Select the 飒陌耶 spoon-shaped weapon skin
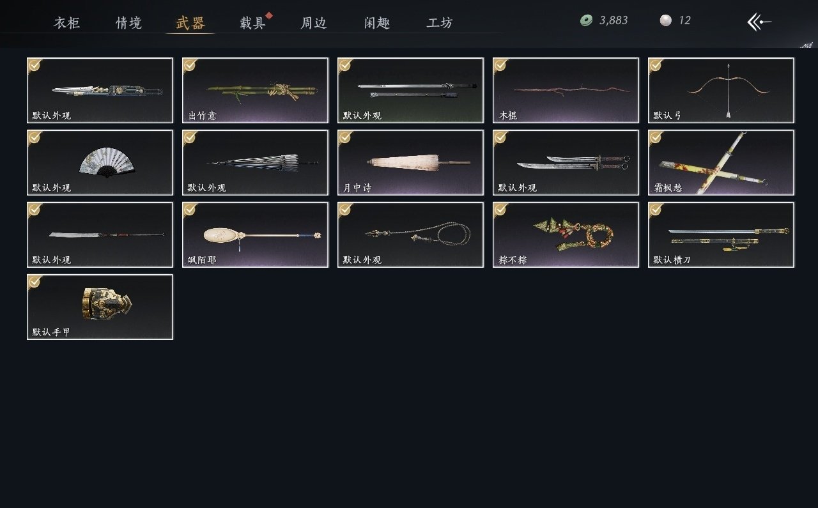The width and height of the screenshot is (818, 508). 255,235
